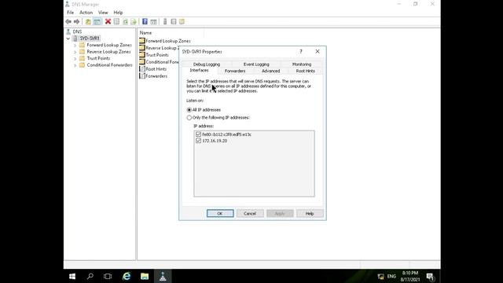Viewport: 503px width, 283px height.
Task: Select the Interfaces tab
Action: point(199,70)
